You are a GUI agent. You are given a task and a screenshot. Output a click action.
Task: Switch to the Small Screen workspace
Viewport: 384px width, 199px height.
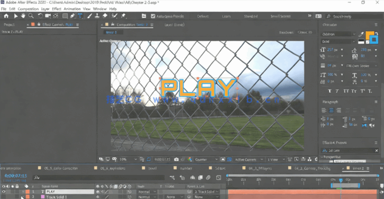pos(281,16)
